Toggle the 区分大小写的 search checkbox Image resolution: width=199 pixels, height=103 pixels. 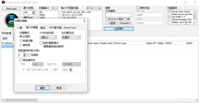pos(107,19)
